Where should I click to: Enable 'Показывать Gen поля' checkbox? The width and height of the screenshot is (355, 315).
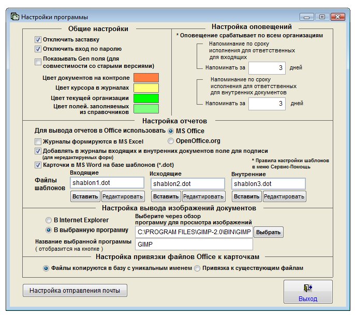click(38, 62)
